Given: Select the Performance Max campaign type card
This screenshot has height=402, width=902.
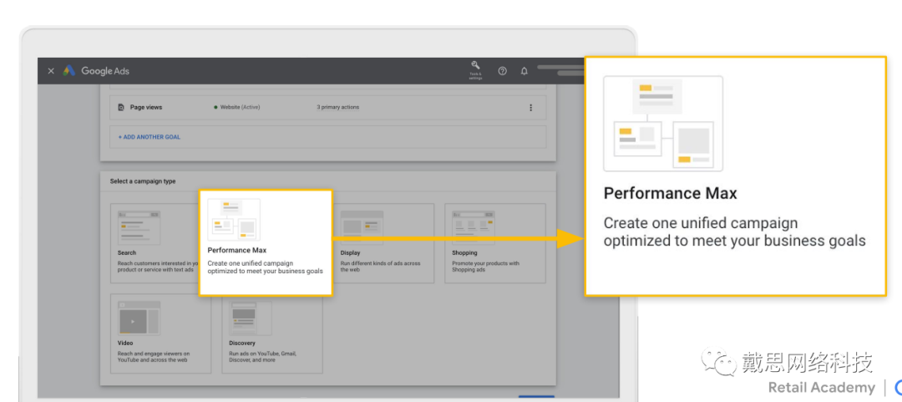Looking at the screenshot, I should pyautogui.click(x=266, y=242).
